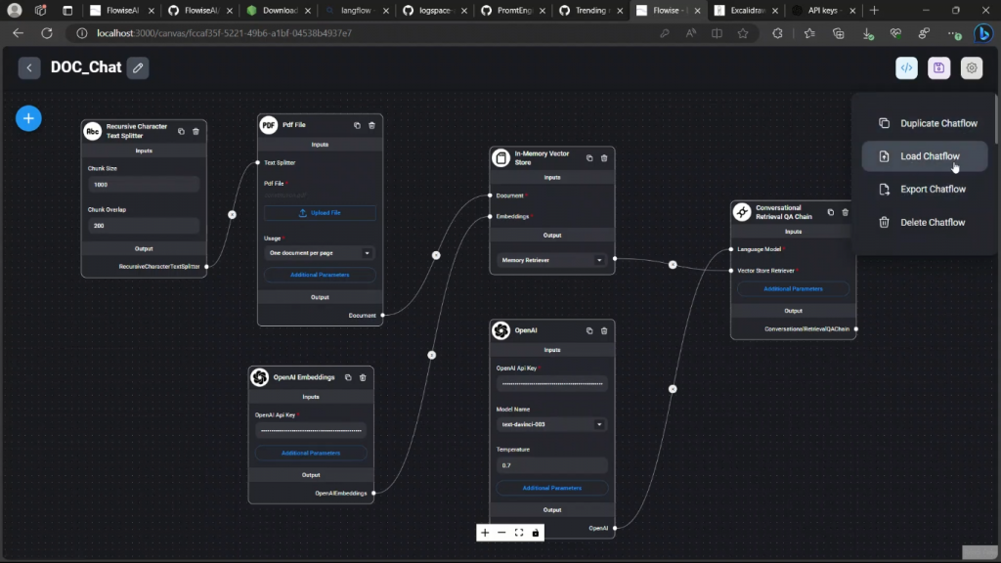
Task: Open the API code embed icon
Action: click(906, 67)
